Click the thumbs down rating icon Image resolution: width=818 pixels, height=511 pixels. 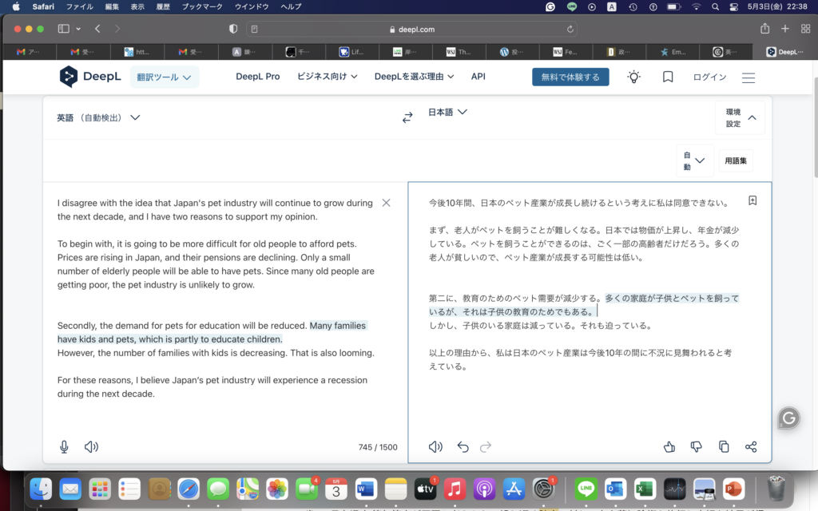pos(697,447)
